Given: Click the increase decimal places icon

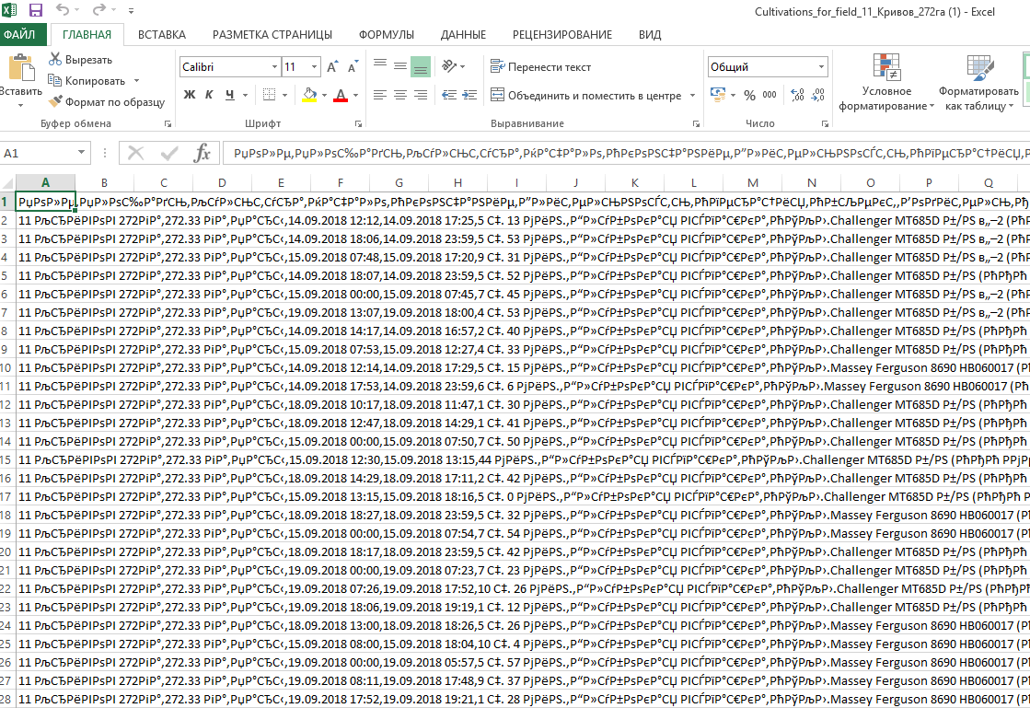Looking at the screenshot, I should pos(797,95).
